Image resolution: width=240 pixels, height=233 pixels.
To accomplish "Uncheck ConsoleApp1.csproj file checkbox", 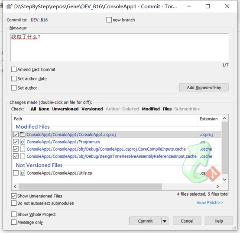I will [16, 135].
